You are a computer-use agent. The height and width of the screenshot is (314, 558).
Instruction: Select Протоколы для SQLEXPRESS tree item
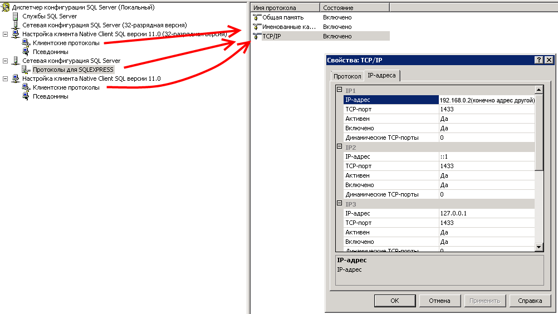[x=74, y=70]
